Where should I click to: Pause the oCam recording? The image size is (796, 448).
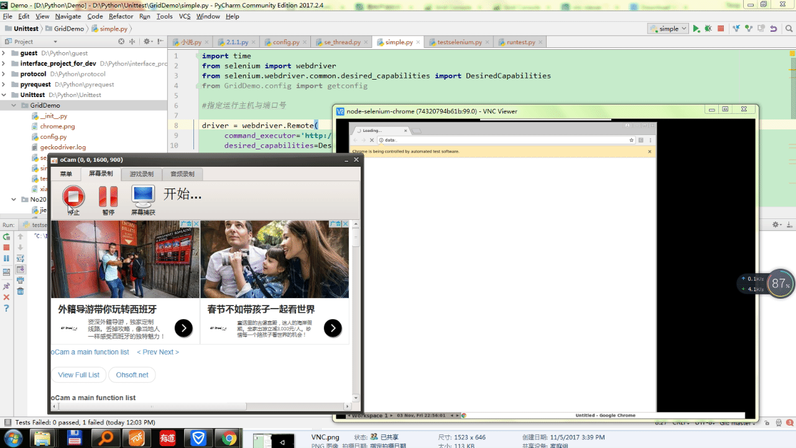tap(108, 197)
